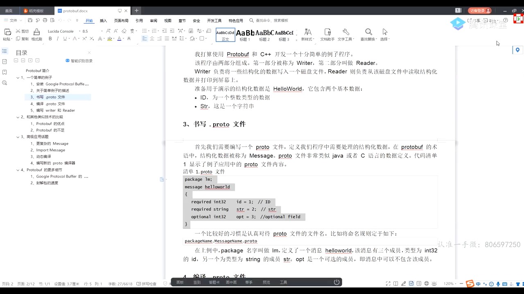This screenshot has width=524, height=294.
Task: Open the Text Tools (文字工具) menu
Action: (x=346, y=35)
